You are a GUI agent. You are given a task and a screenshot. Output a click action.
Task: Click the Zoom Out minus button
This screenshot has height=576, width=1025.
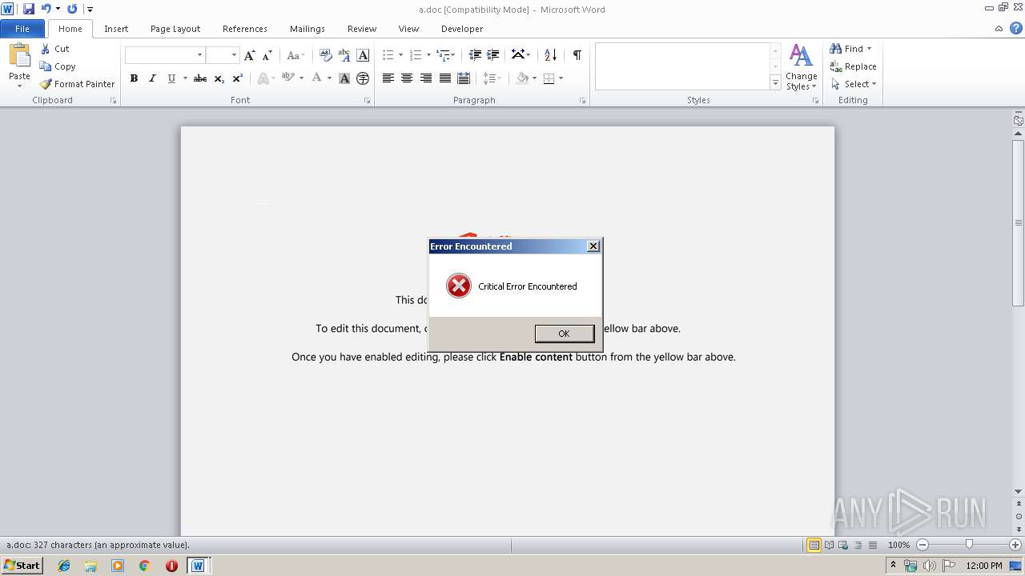coord(922,545)
